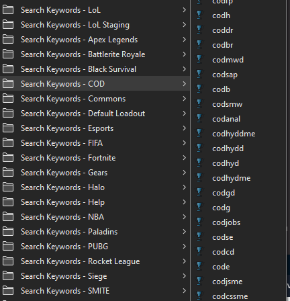The image size is (290, 301).
Task: Click the trophy icon beside codgd
Action: click(x=199, y=193)
